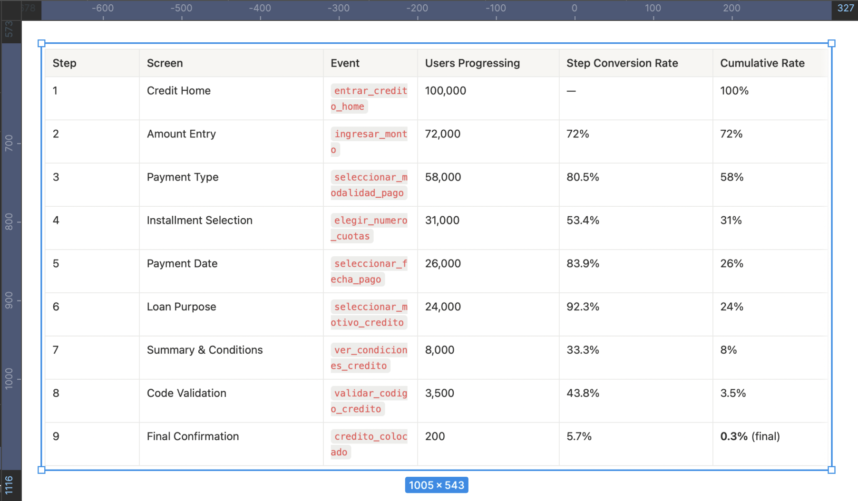The width and height of the screenshot is (858, 501).
Task: Click the 0 mark on horizontal ruler
Action: pyautogui.click(x=575, y=9)
